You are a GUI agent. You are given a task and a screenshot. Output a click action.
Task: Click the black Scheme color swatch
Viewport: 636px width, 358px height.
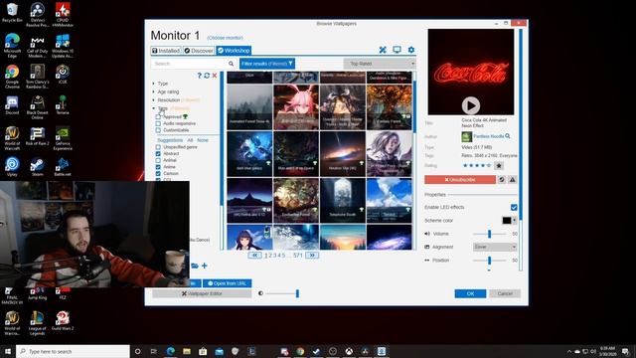coord(507,221)
